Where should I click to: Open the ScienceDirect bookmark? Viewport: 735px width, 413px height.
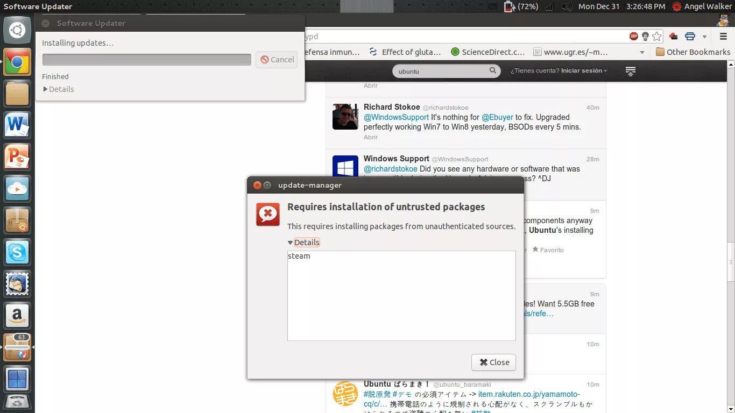pos(487,52)
